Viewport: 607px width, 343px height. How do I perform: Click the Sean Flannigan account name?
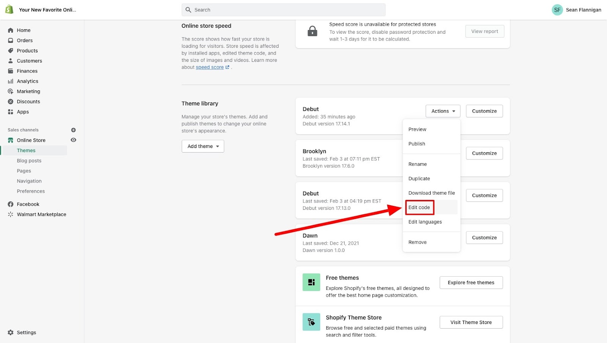click(583, 10)
